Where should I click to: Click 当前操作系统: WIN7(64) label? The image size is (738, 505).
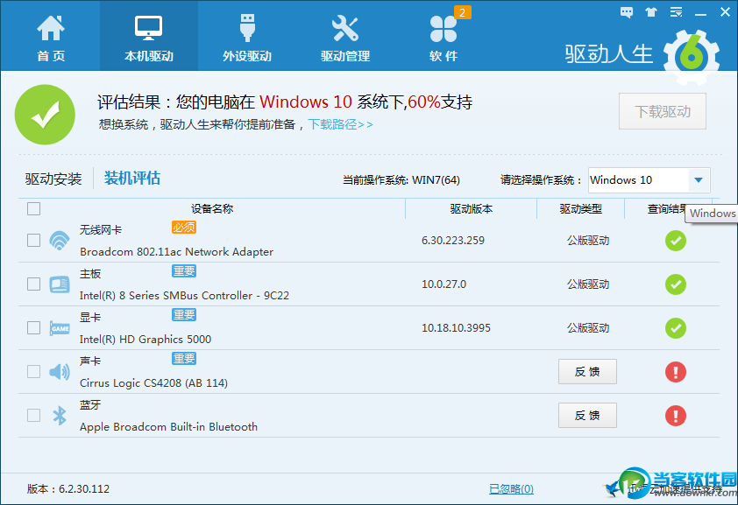[x=401, y=180]
